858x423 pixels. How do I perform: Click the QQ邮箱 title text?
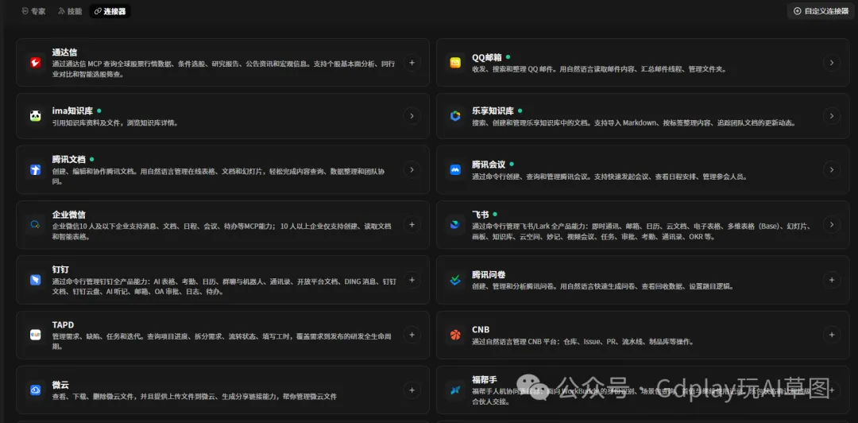click(486, 57)
